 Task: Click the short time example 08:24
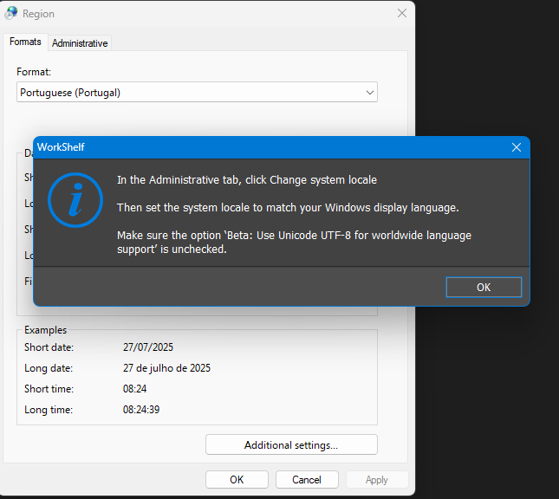[x=134, y=389]
